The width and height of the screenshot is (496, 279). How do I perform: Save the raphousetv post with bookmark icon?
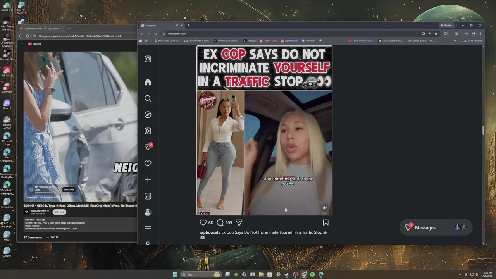(325, 222)
